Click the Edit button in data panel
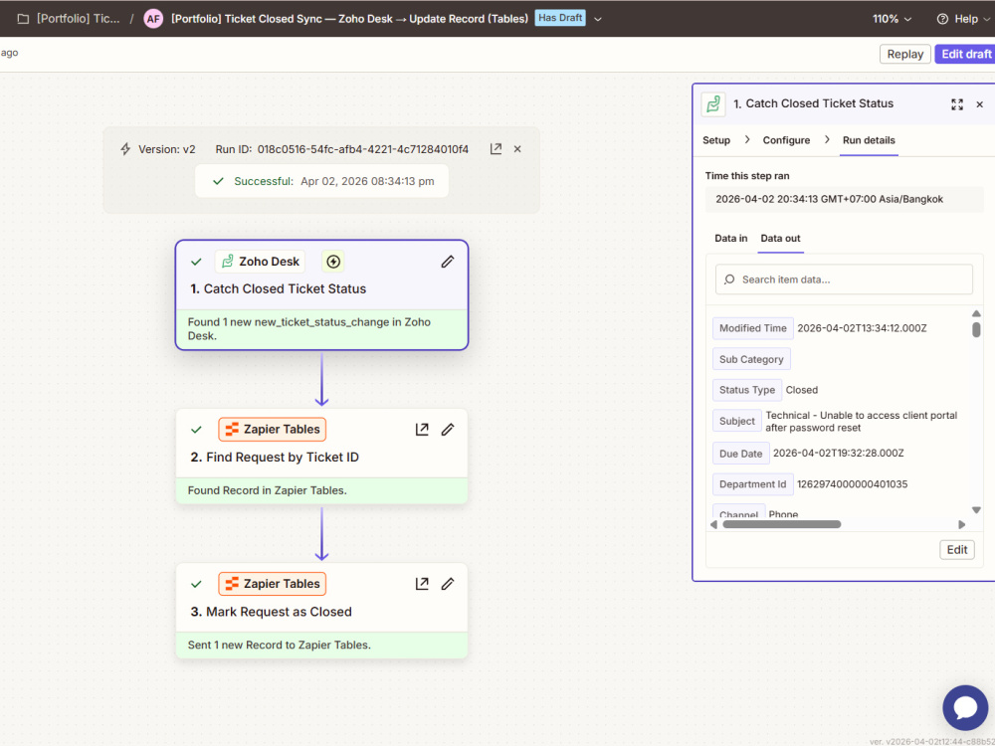 (957, 550)
